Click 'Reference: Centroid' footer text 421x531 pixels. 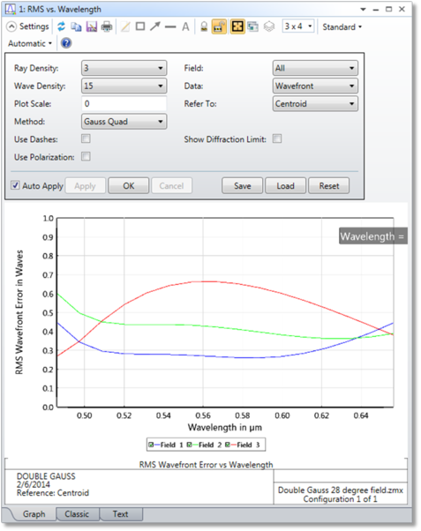[x=53, y=493]
